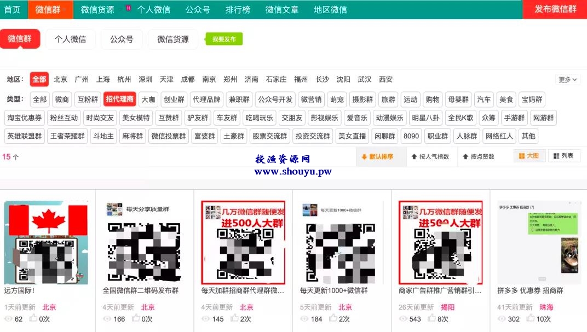
Task: Select type filter 淘宝优惠券
Action: [x=24, y=118]
